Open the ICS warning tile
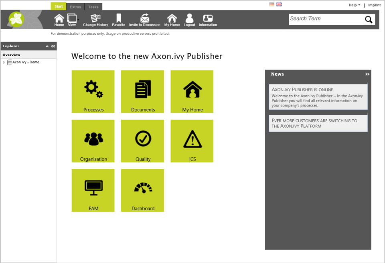The height and width of the screenshot is (263, 385). click(x=192, y=141)
